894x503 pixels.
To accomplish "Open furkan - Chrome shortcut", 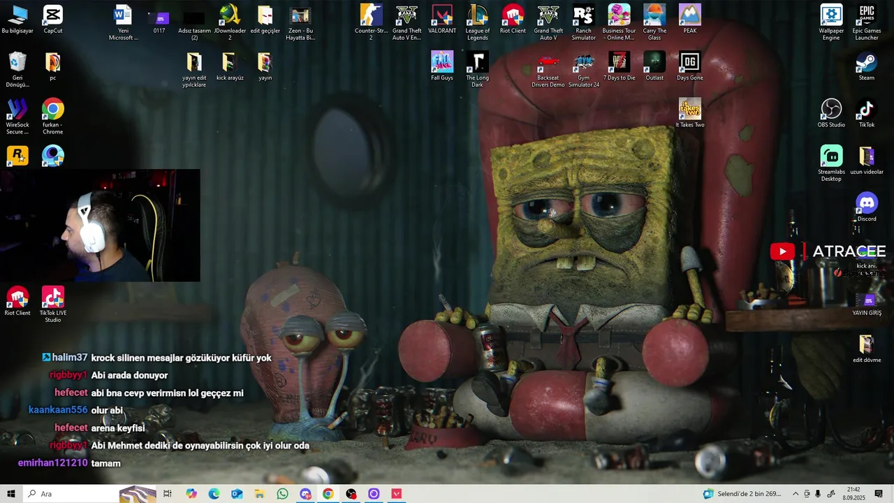I will (52, 117).
